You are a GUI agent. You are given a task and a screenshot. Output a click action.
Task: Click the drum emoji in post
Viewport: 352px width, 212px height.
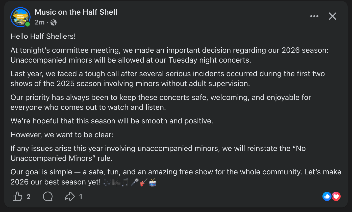pyautogui.click(x=153, y=182)
